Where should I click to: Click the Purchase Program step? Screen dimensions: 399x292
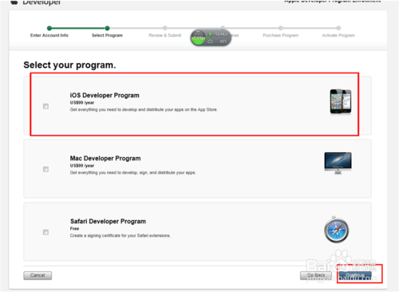pyautogui.click(x=281, y=35)
